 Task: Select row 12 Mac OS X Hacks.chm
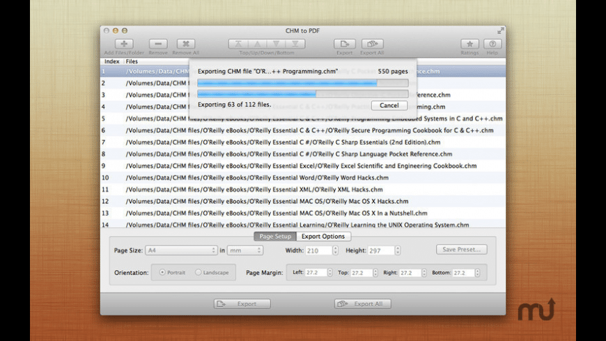click(x=302, y=201)
